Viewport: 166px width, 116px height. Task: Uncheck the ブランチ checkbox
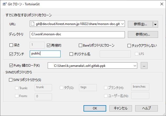pyautogui.click(x=11, y=54)
